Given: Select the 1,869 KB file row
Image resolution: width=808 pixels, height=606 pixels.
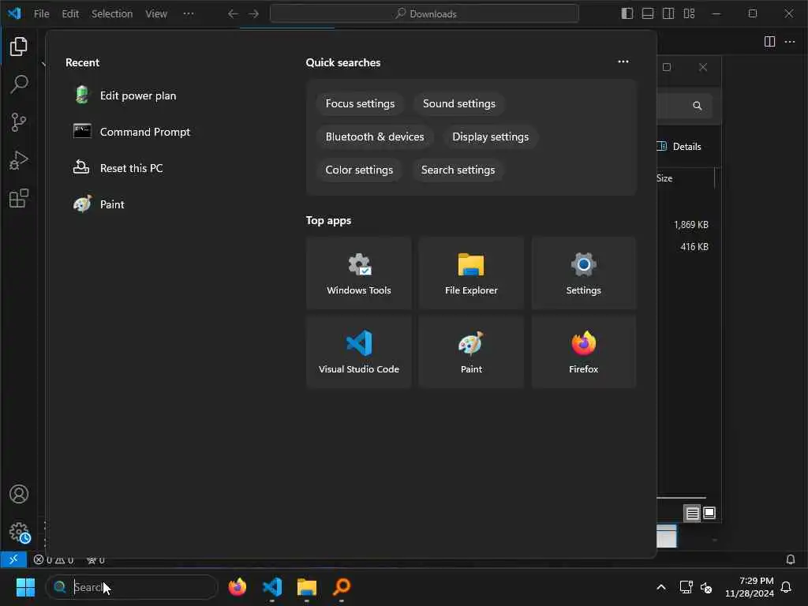Looking at the screenshot, I should coord(690,225).
